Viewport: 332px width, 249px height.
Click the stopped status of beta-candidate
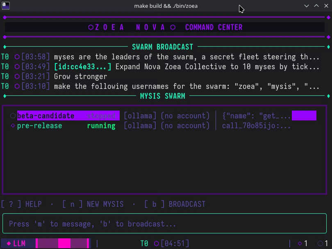[x=101, y=116]
